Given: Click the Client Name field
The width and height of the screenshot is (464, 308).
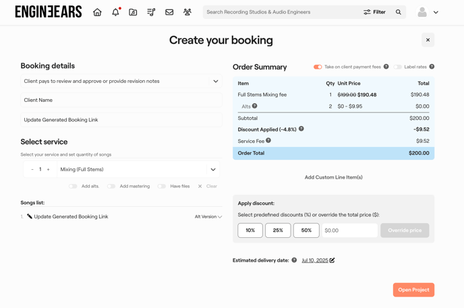Looking at the screenshot, I should click(121, 100).
